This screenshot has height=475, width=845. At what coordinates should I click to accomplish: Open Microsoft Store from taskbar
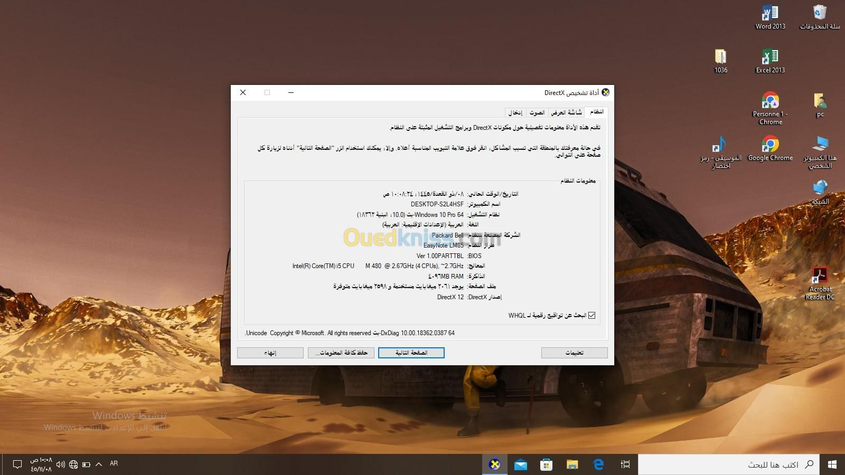point(546,464)
